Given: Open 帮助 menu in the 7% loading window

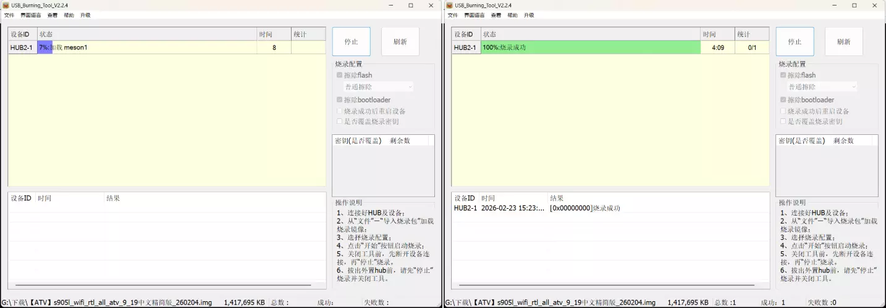Looking at the screenshot, I should point(69,15).
